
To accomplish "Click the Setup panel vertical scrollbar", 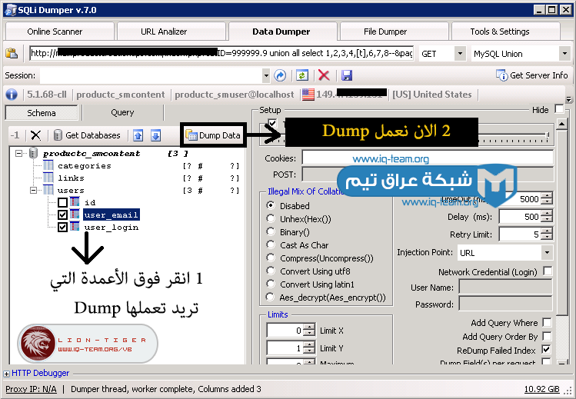I will pyautogui.click(x=562, y=242).
